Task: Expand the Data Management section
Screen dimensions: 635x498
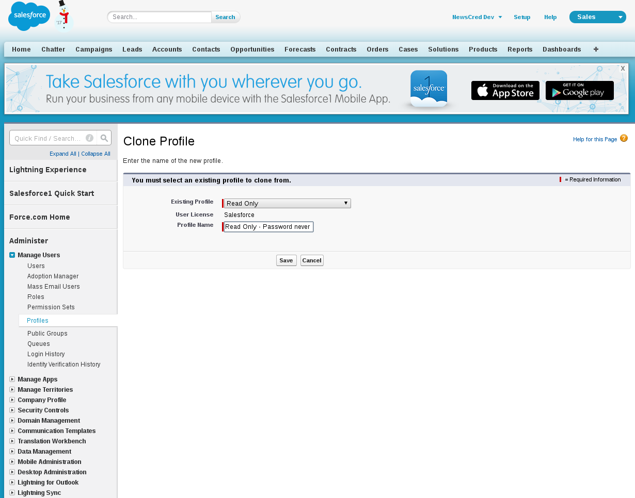Action: 12,452
